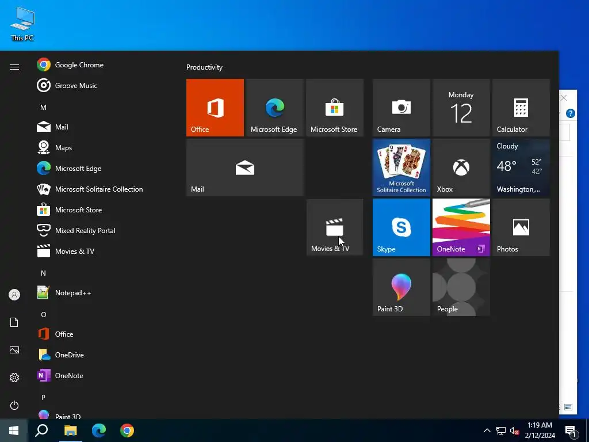Launch Notepad++ from the app list
The width and height of the screenshot is (589, 442).
pyautogui.click(x=101, y=292)
